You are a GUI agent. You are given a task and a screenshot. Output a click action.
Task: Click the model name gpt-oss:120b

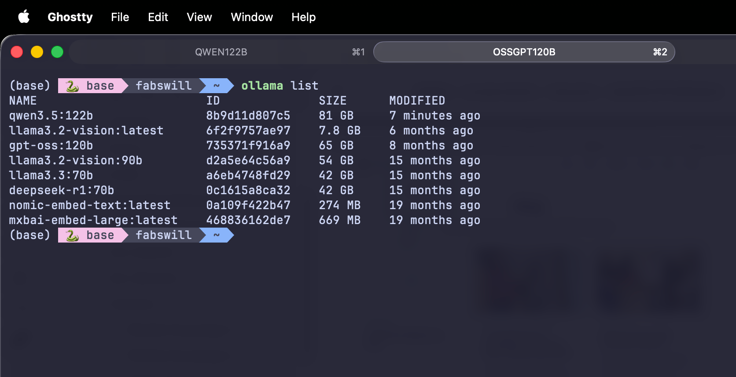pos(51,145)
